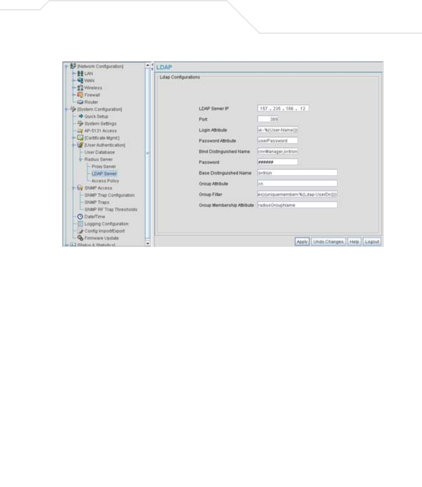Expand the LAN tree node
Screen dimensions: 422x487
pos(74,73)
